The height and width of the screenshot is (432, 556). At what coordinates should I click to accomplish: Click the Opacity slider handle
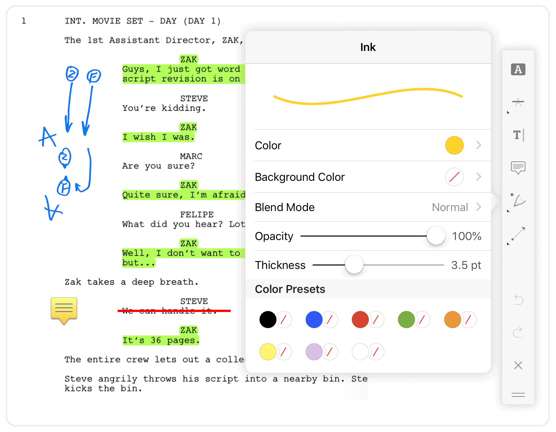click(x=436, y=236)
